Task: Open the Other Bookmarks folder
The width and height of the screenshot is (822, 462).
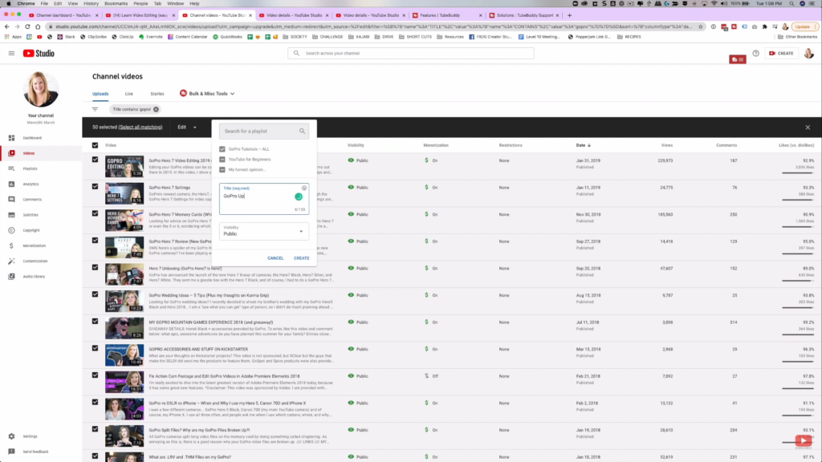Action: 797,37
